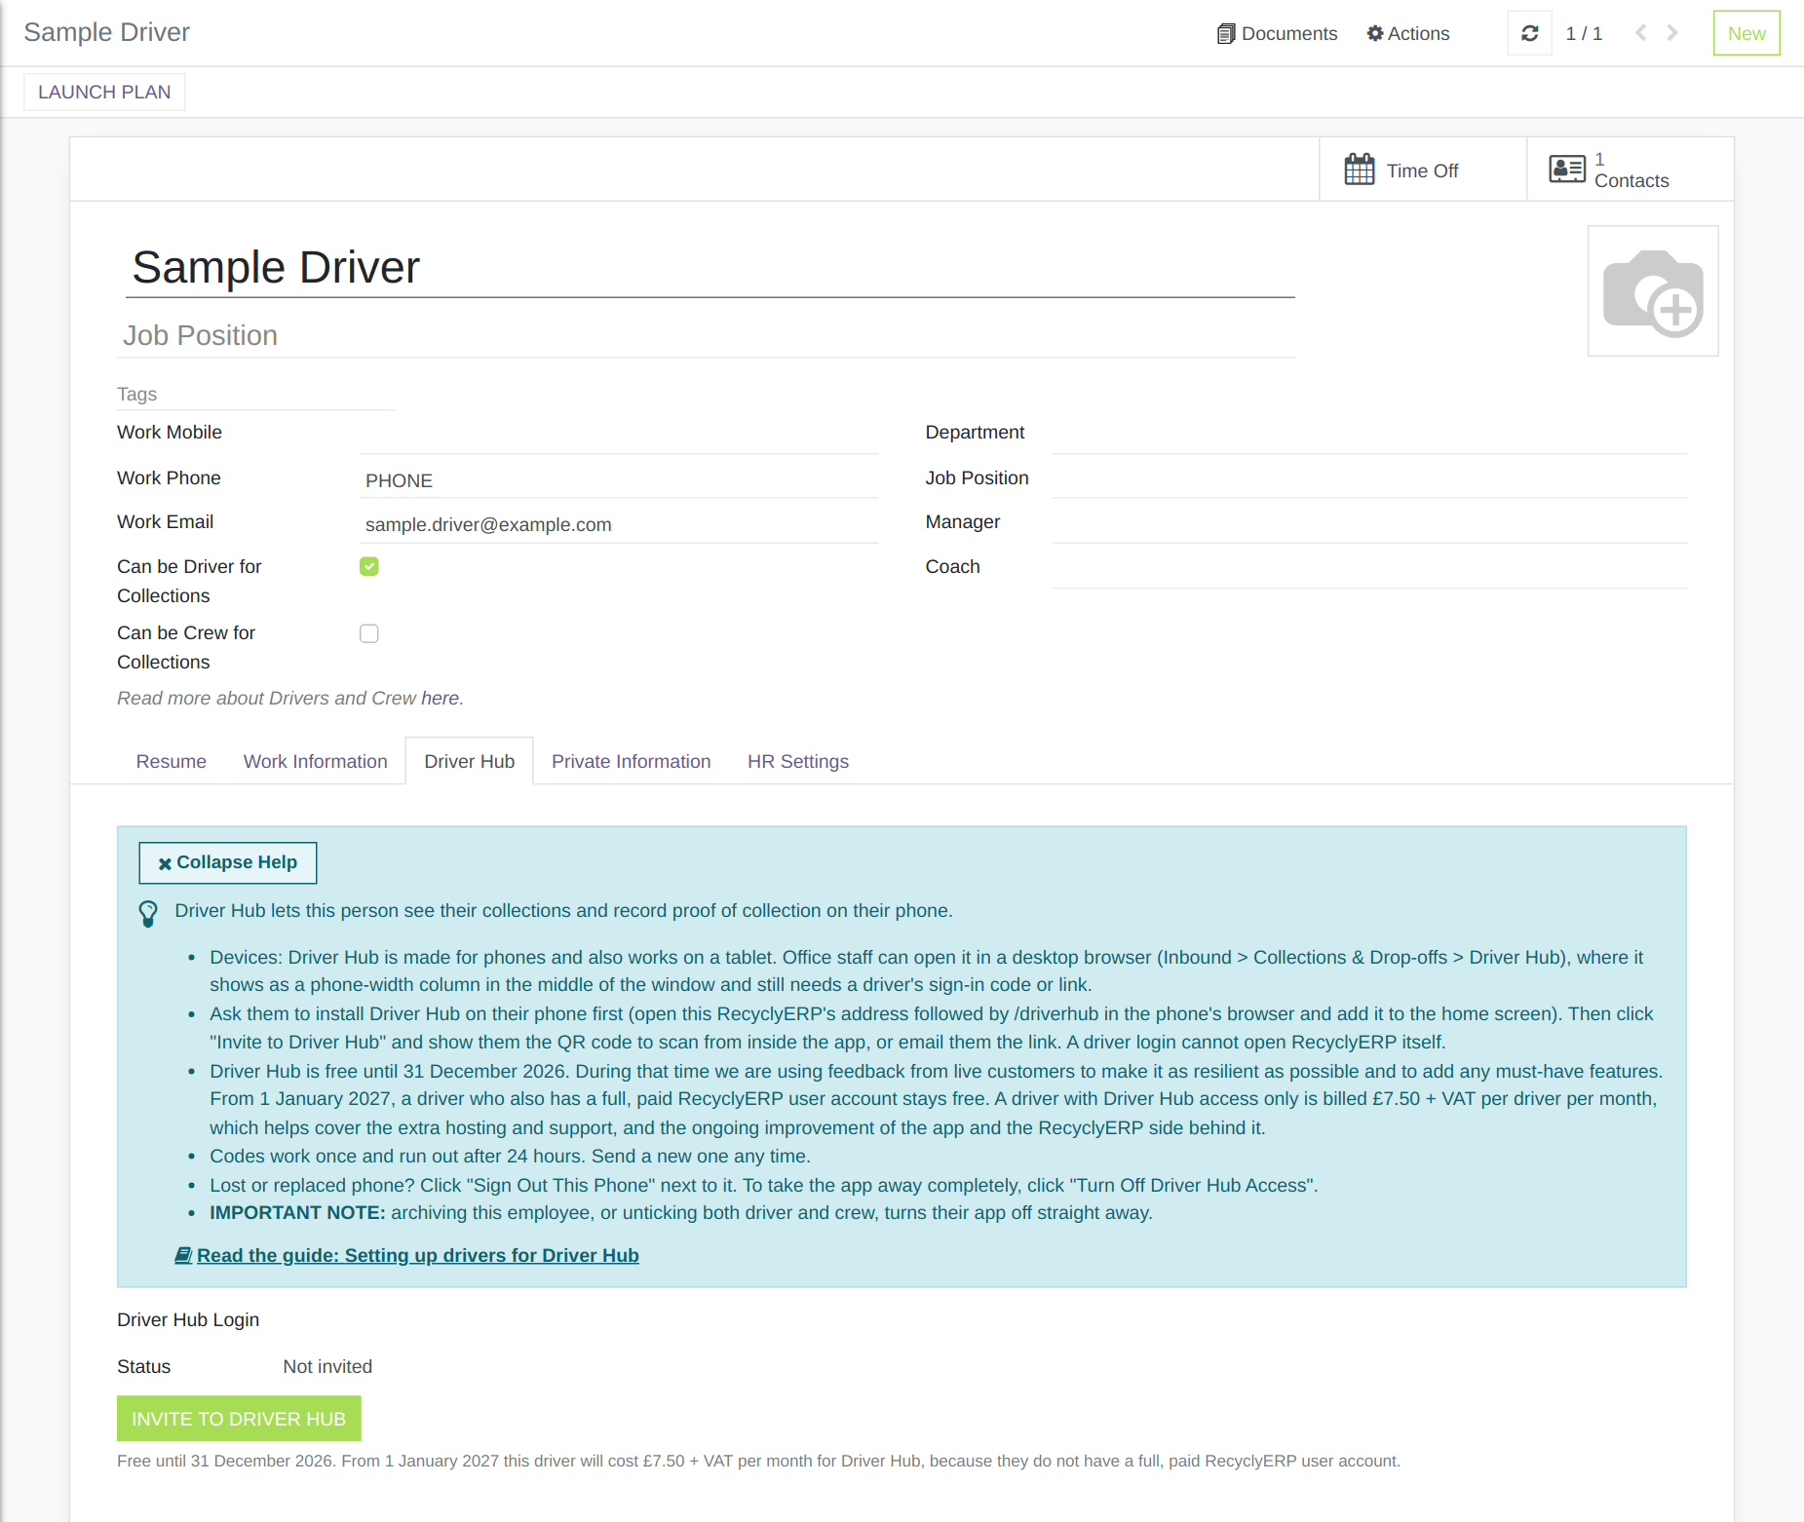1804x1522 pixels.
Task: Upload a photo via camera icon
Action: pos(1653,291)
